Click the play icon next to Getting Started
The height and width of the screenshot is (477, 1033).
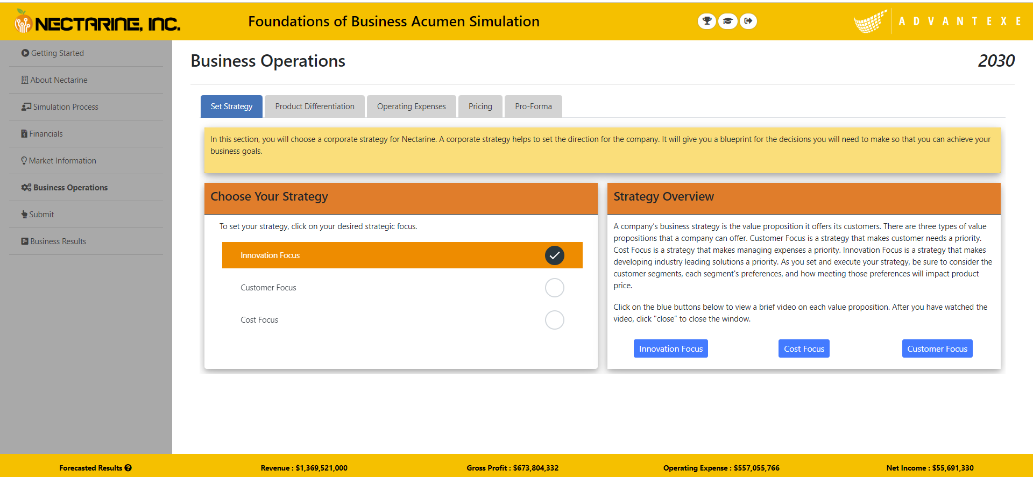(25, 53)
